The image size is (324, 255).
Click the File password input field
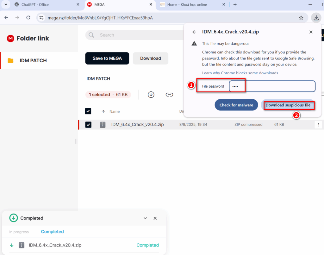(272, 86)
